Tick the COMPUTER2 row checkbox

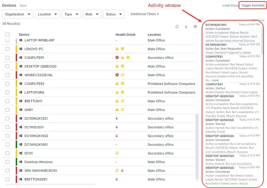pyautogui.click(x=7, y=84)
